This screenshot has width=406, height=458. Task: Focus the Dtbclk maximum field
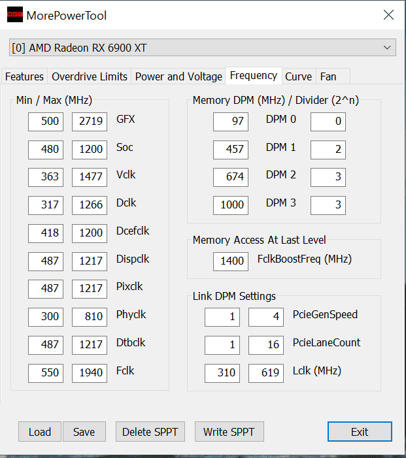[90, 345]
